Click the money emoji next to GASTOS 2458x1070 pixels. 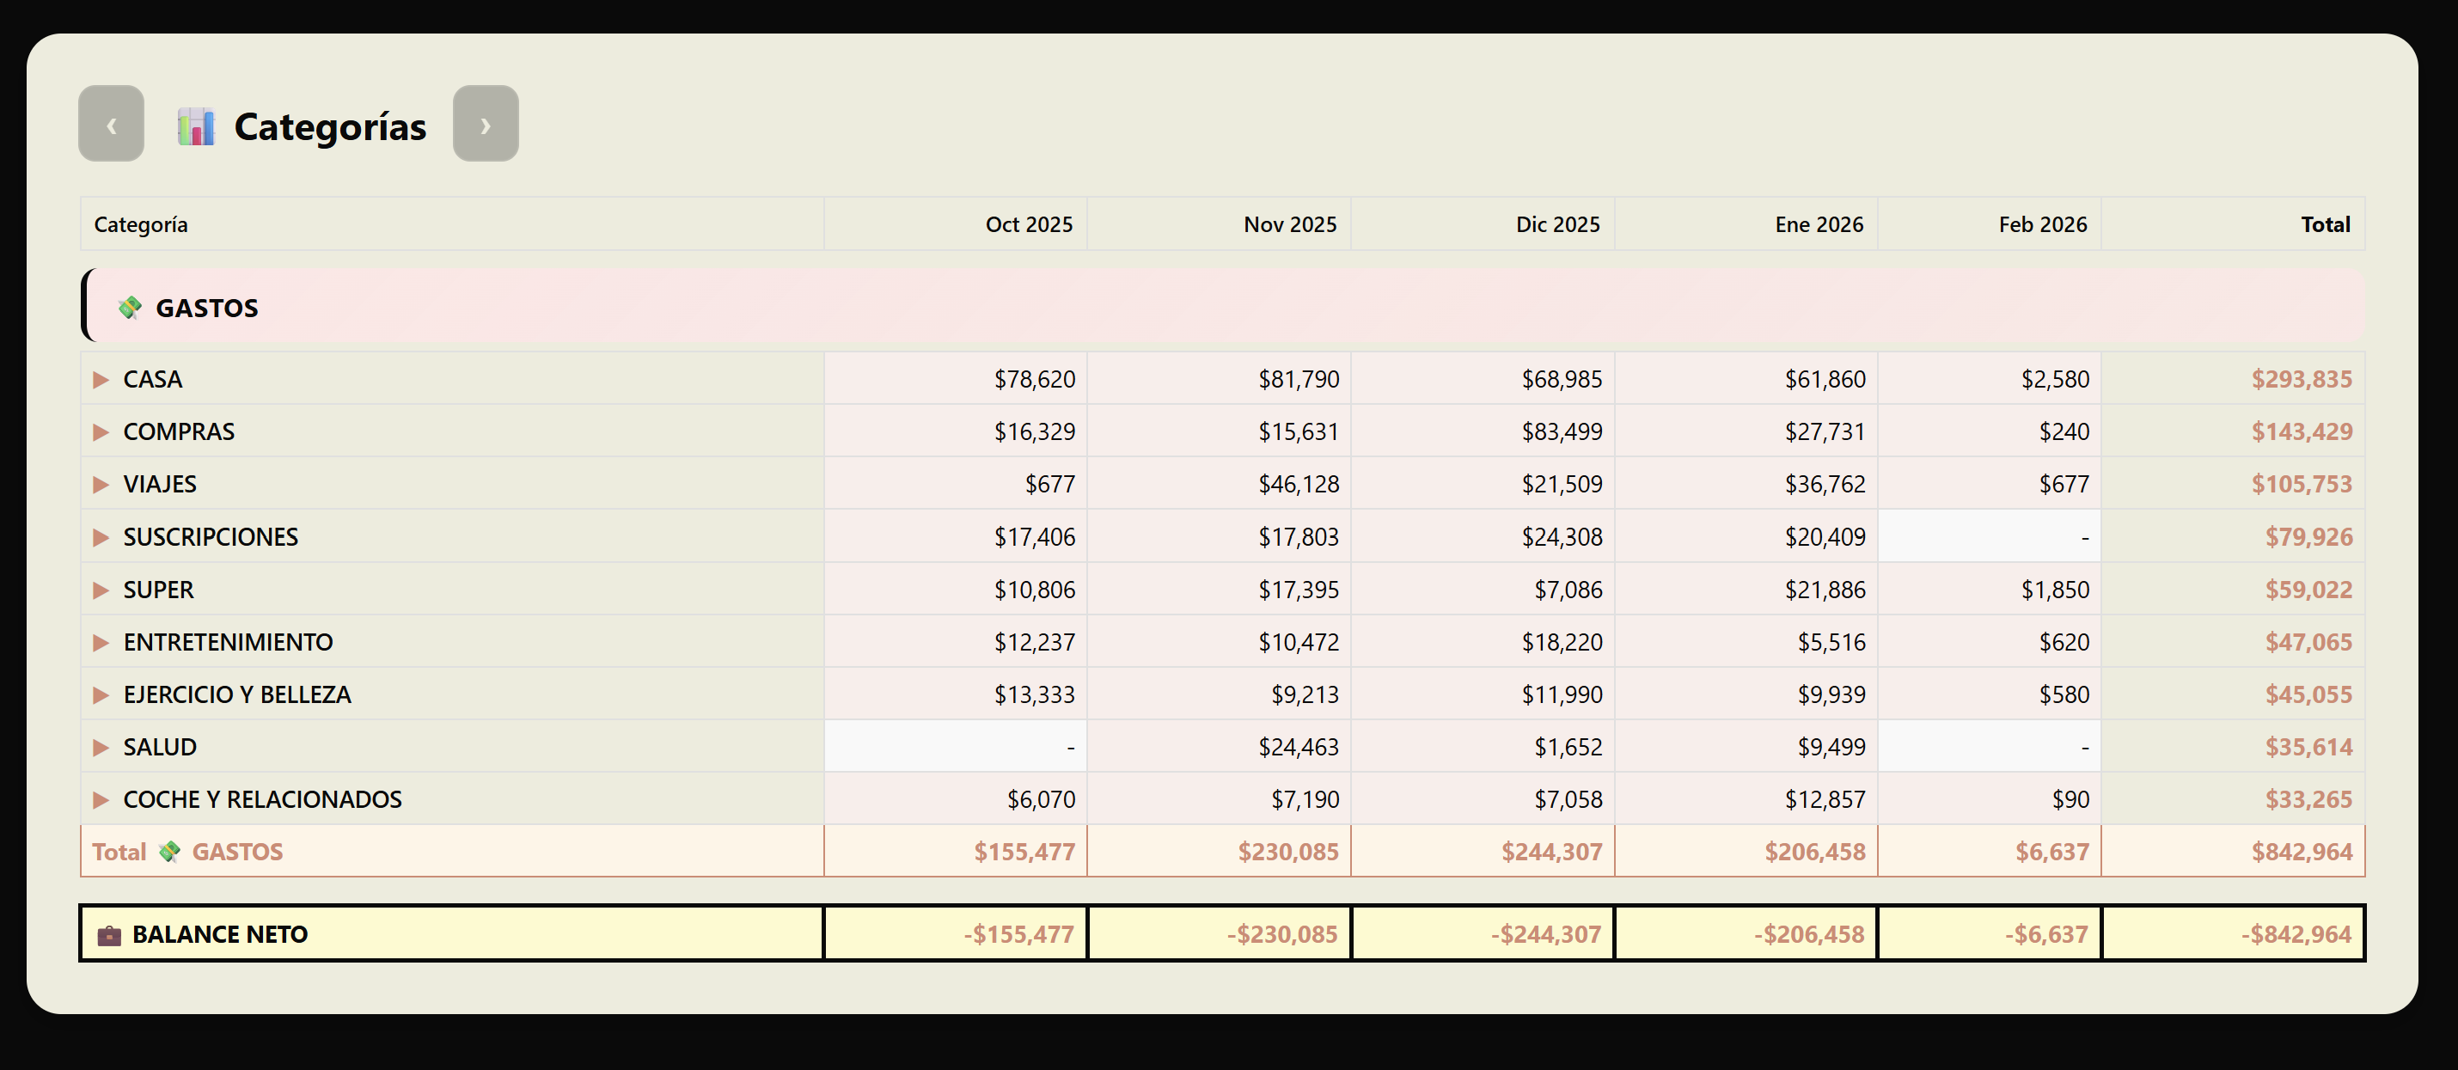130,308
